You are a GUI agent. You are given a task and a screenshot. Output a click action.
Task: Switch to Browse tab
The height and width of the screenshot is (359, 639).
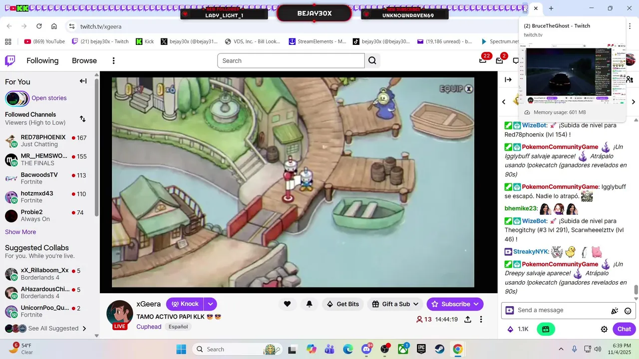(84, 61)
